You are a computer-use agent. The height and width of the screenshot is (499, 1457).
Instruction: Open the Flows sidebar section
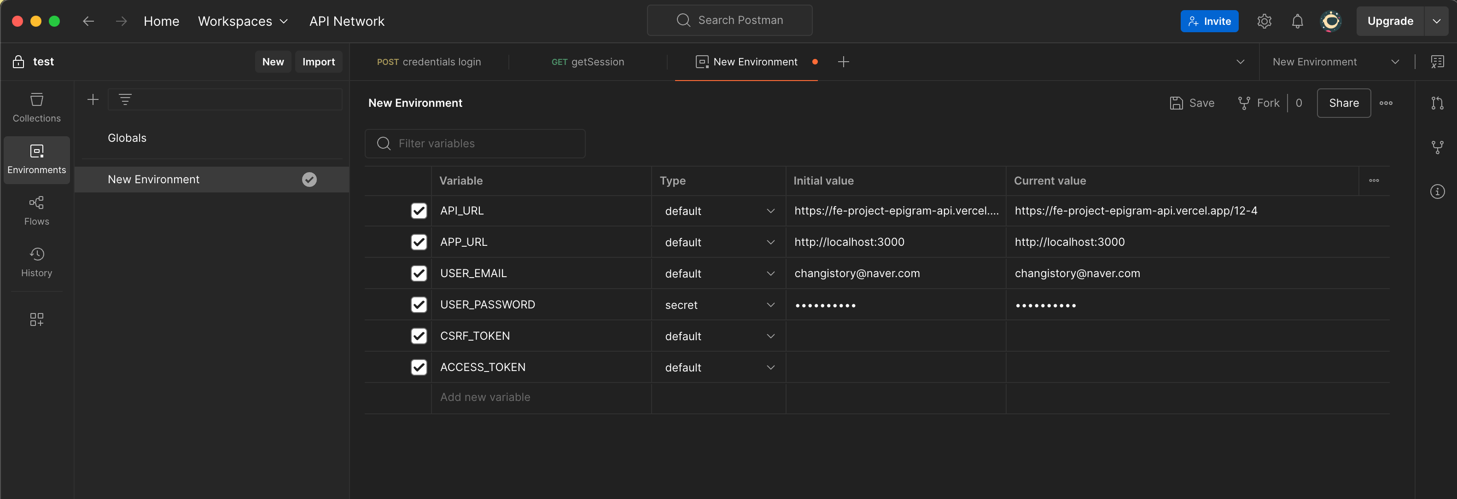(x=36, y=210)
